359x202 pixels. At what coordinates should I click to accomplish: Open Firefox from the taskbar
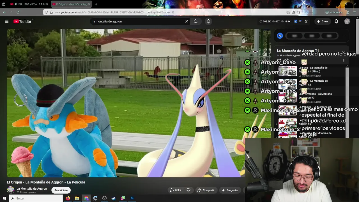68,198
